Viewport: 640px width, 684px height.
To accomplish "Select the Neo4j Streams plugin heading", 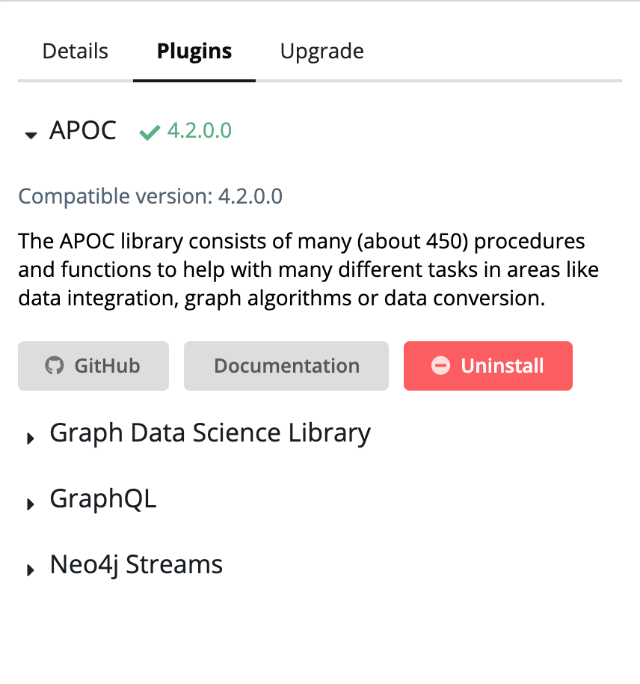I will coord(136,564).
